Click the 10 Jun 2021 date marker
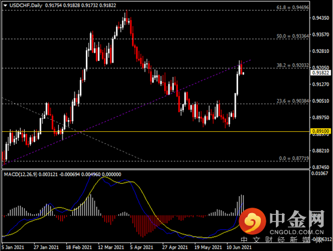This screenshot has width=333, height=251. click(239, 247)
